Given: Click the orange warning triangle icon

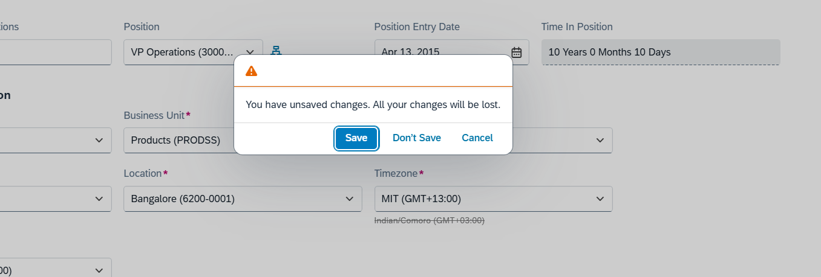Looking at the screenshot, I should pyautogui.click(x=252, y=71).
